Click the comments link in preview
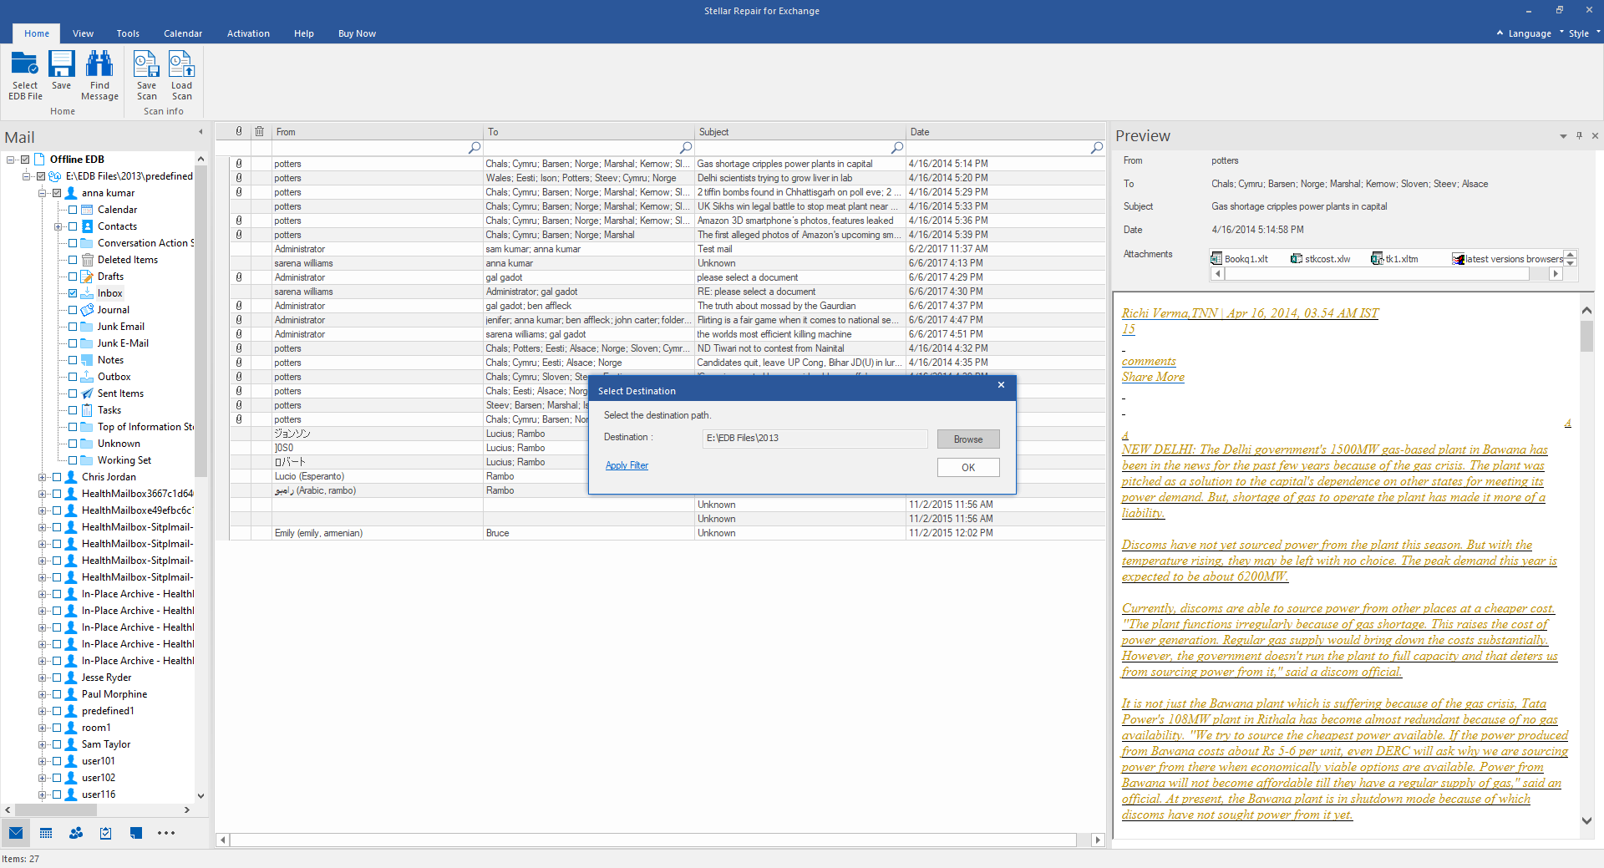 (x=1149, y=361)
